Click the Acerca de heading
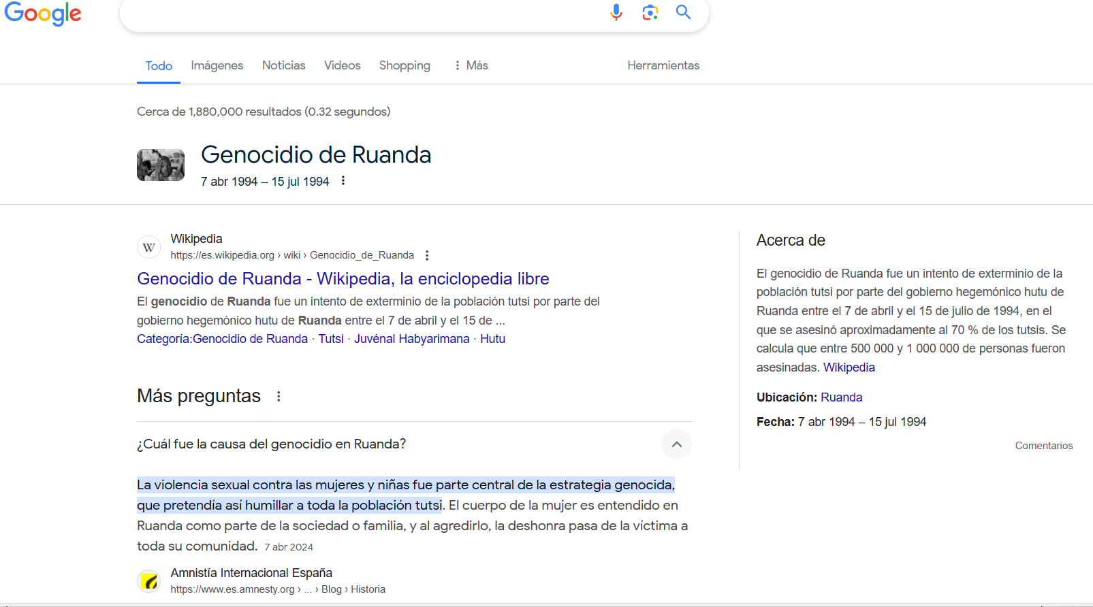 (x=791, y=240)
